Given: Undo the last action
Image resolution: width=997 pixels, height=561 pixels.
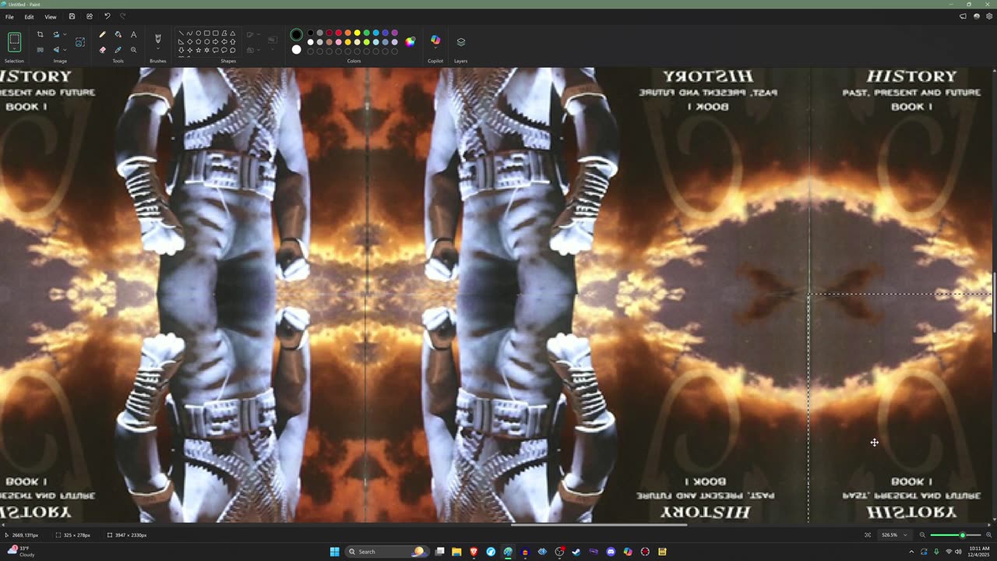Looking at the screenshot, I should [x=107, y=16].
